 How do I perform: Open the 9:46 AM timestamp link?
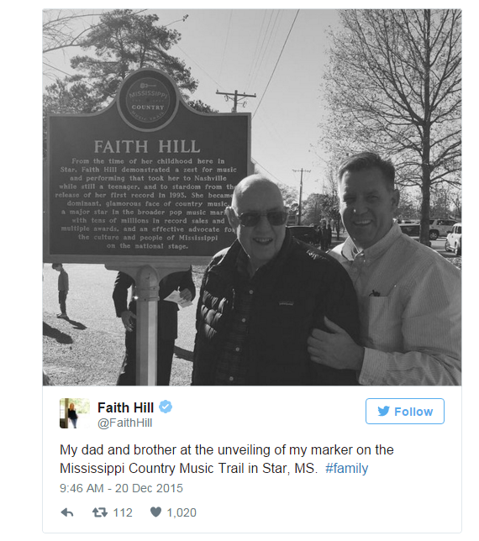pyautogui.click(x=82, y=488)
